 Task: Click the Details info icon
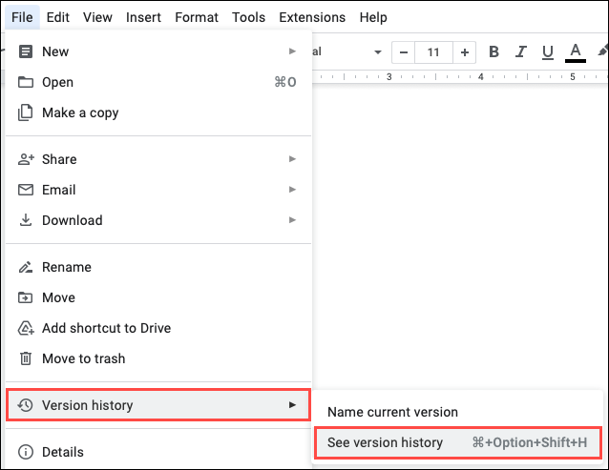click(x=26, y=452)
